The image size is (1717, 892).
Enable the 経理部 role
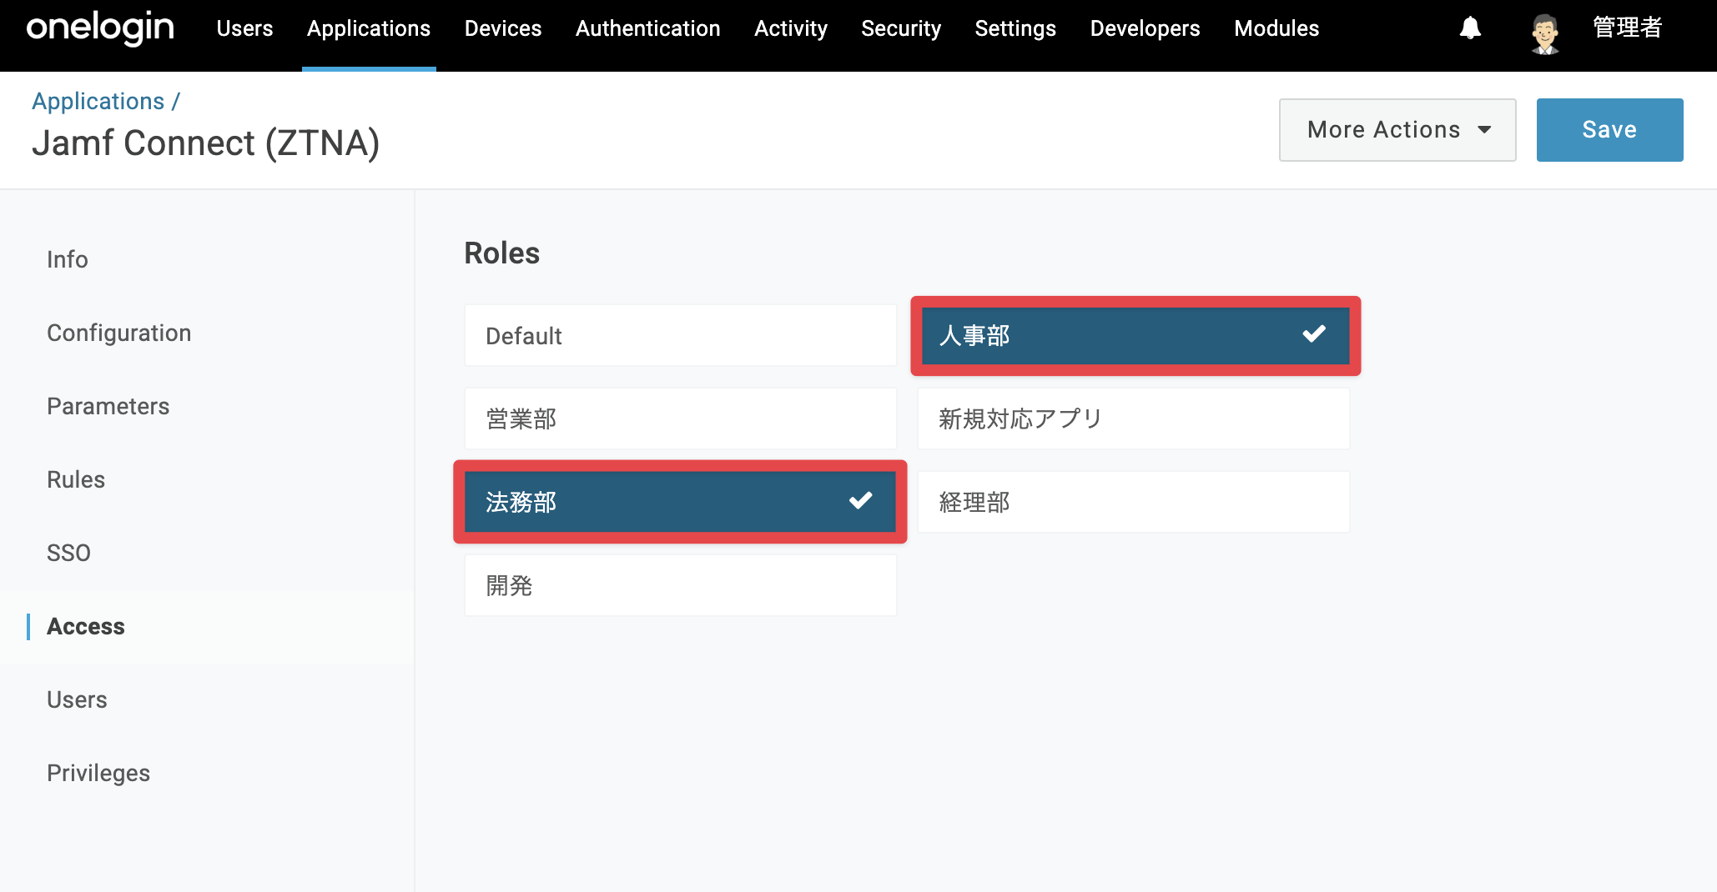click(x=1133, y=502)
